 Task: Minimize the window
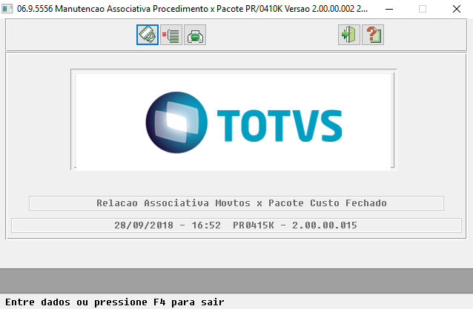(389, 9)
